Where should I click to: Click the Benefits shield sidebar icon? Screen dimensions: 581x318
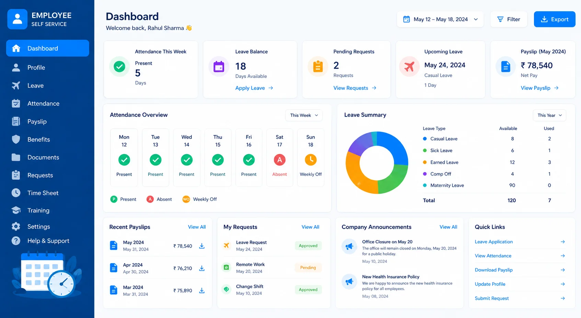[16, 139]
